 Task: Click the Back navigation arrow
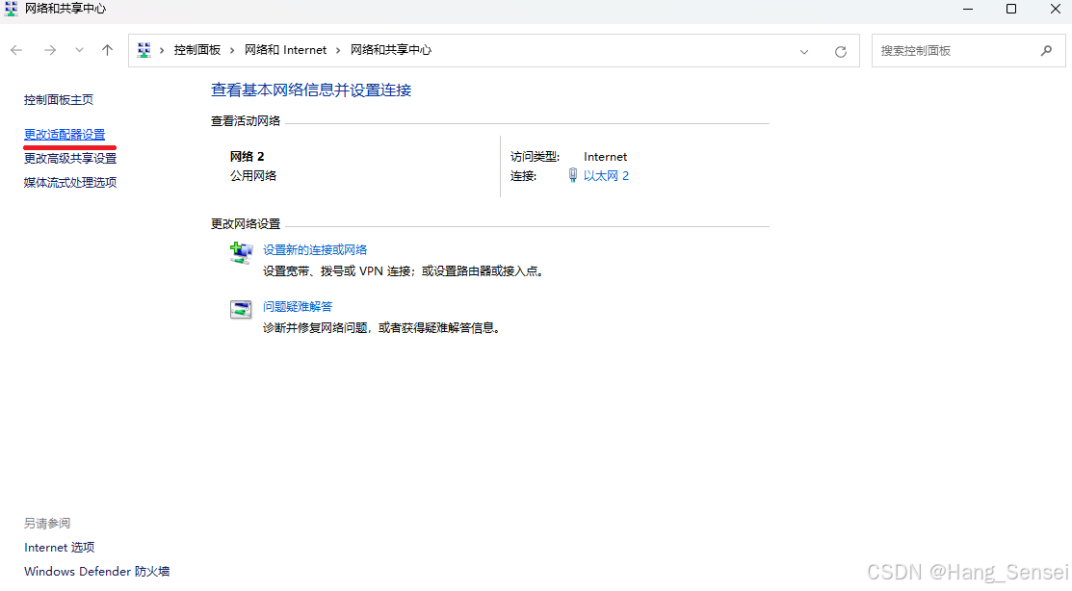click(x=17, y=50)
